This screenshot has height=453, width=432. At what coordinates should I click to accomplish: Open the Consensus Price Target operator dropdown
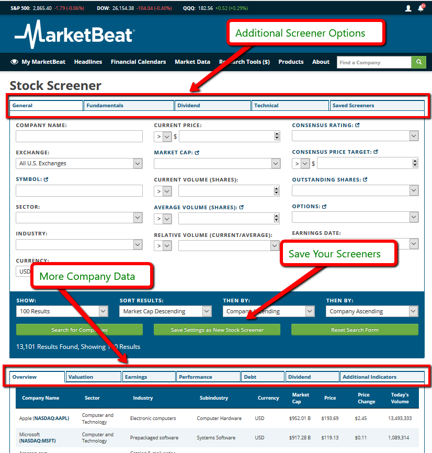[x=301, y=164]
